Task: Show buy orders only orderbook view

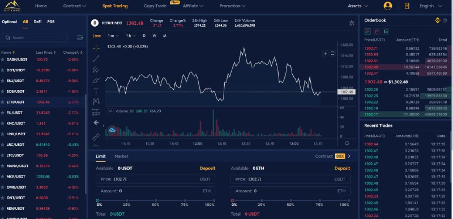Action: coord(386,32)
